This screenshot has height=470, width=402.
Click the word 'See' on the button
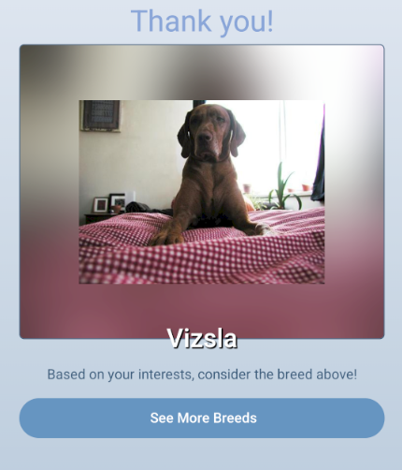click(x=162, y=418)
